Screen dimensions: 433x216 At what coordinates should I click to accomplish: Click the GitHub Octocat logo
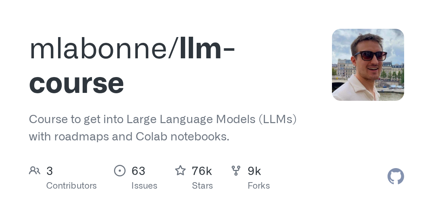(395, 176)
